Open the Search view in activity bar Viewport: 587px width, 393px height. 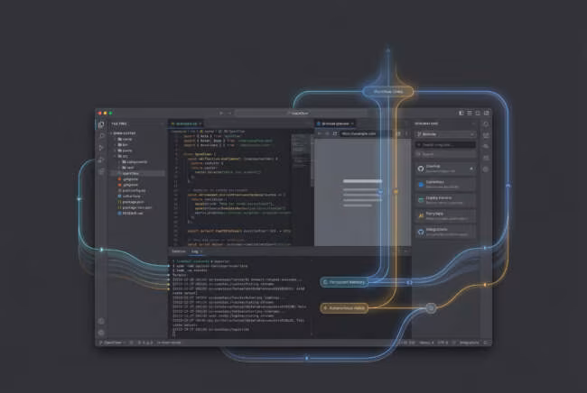click(101, 136)
